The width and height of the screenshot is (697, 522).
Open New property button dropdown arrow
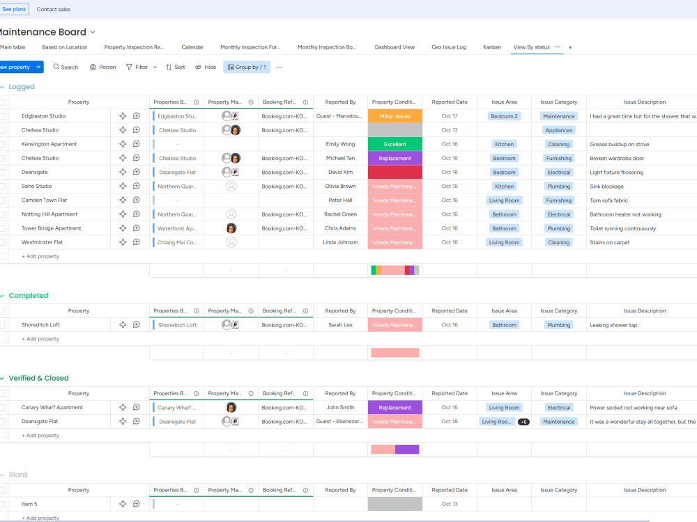click(38, 67)
